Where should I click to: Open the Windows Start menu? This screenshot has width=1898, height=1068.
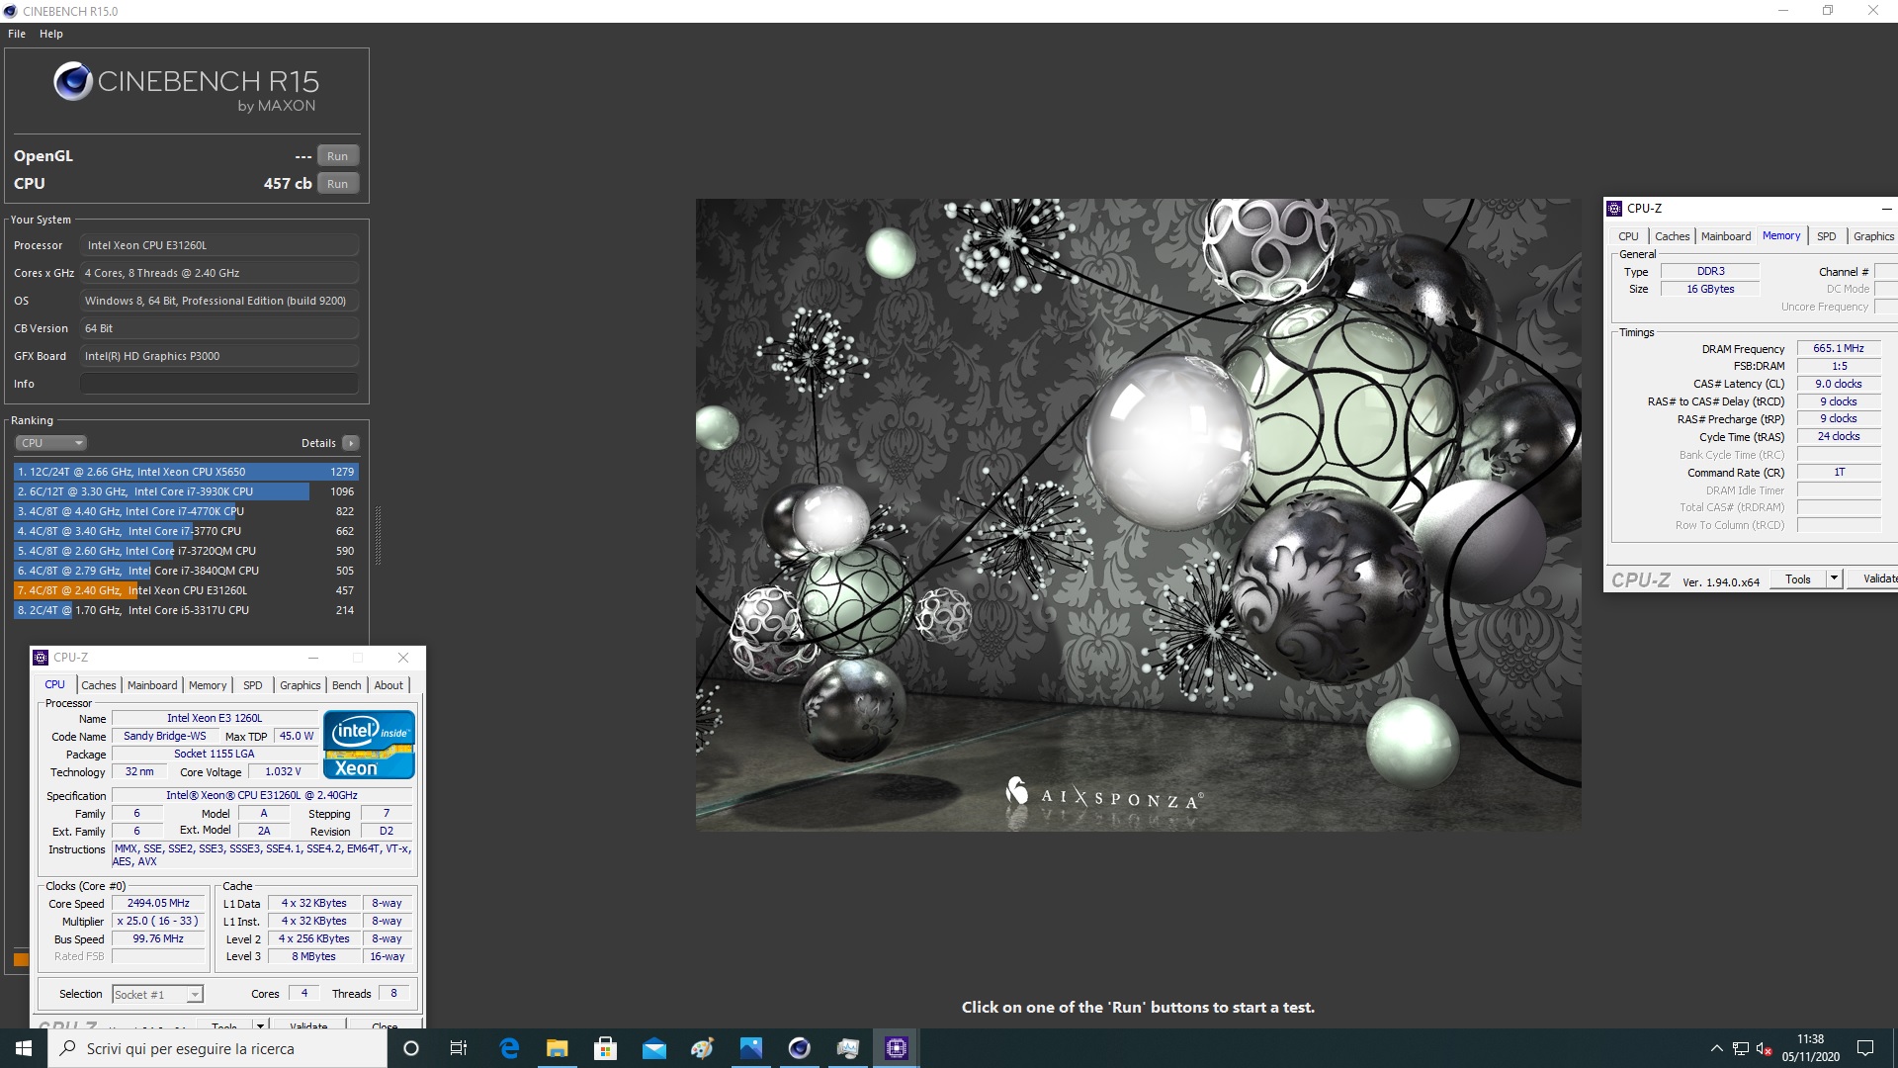pyautogui.click(x=24, y=1048)
